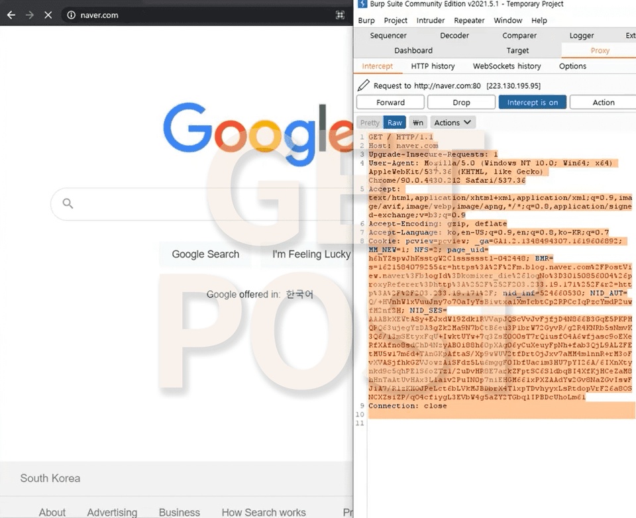Switch to the Sequencer tab
The image size is (636, 518).
point(388,35)
